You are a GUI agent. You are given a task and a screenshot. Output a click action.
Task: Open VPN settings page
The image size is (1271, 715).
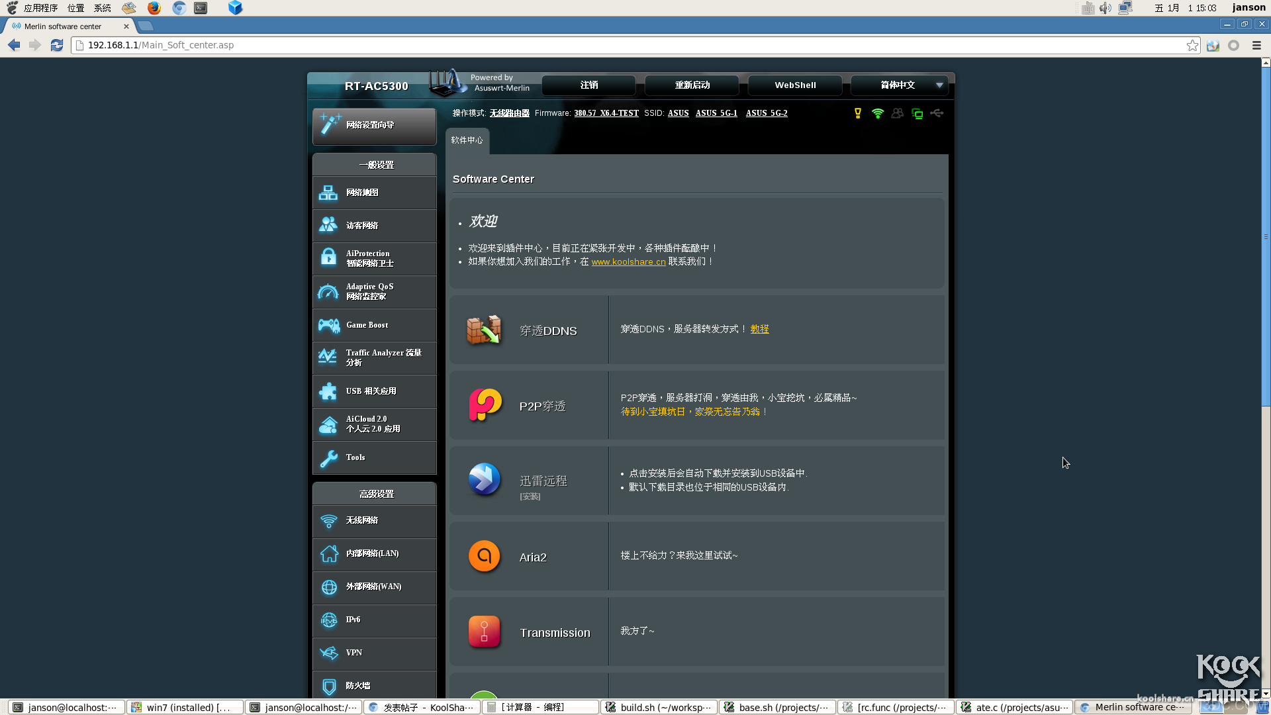[375, 653]
